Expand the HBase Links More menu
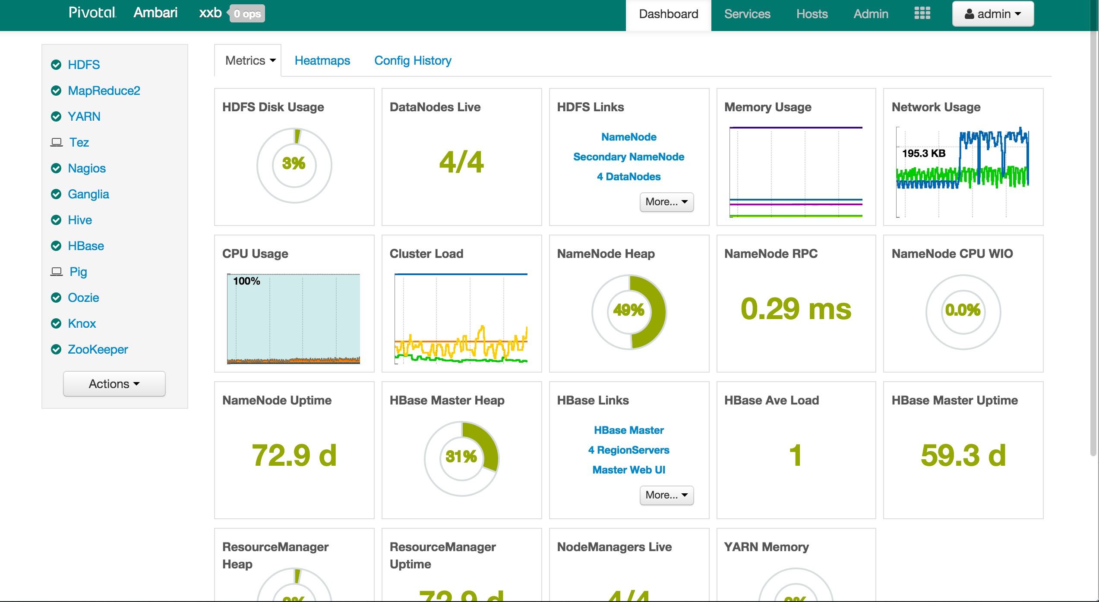The image size is (1099, 602). coord(665,495)
